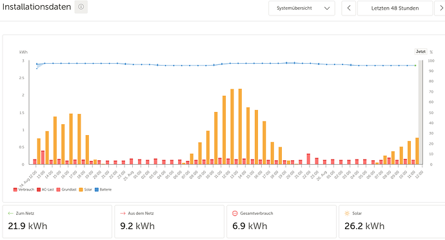Toggle the Verbrauch legend entry
Screen dimensions: 445x240
point(24,190)
